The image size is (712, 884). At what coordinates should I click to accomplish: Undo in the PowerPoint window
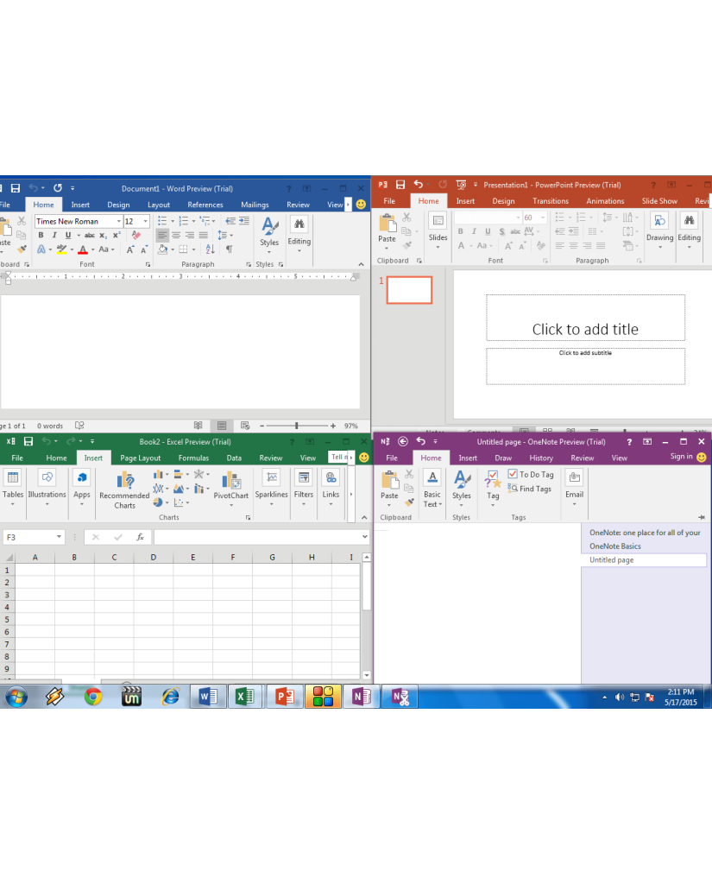tap(419, 185)
